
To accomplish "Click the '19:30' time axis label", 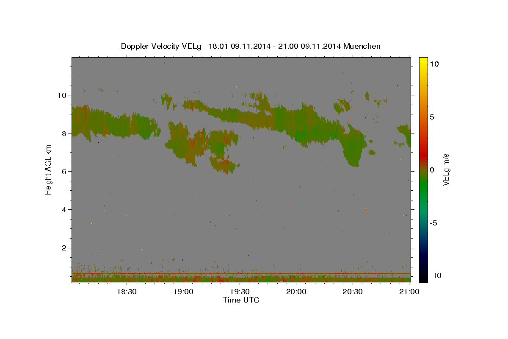I will 240,292.
